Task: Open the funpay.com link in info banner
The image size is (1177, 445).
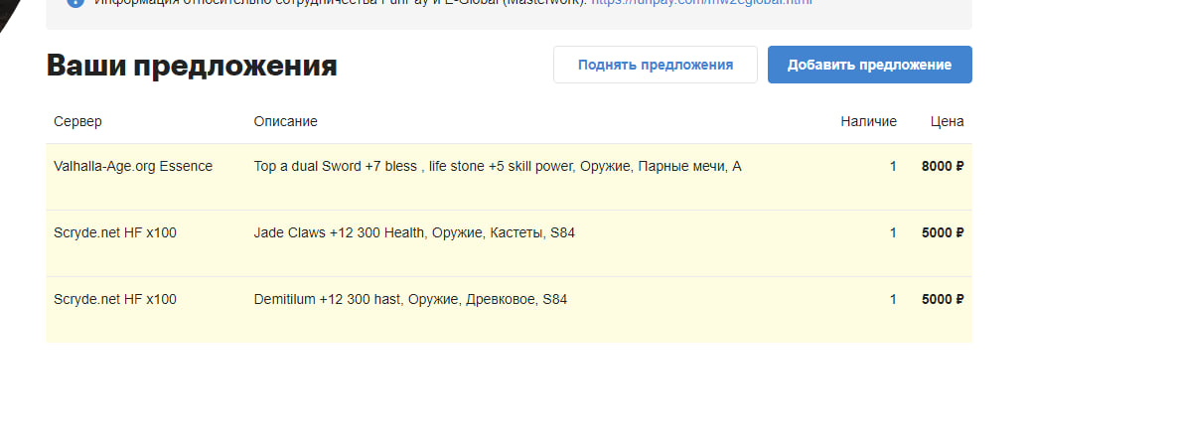Action: [x=701, y=3]
